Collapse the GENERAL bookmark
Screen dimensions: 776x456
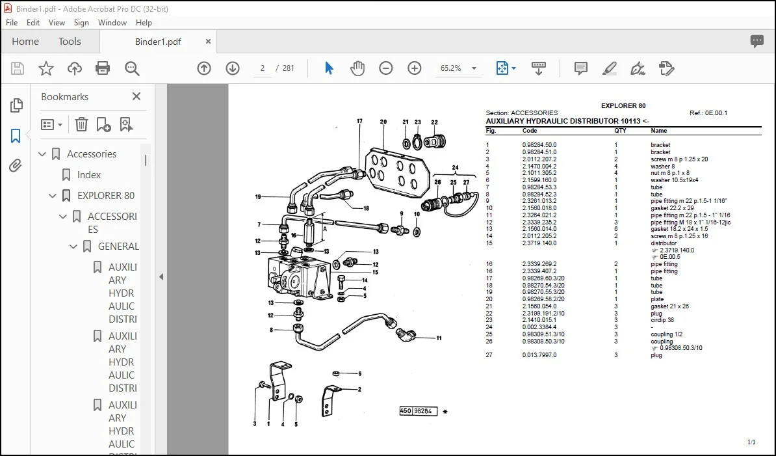coord(73,246)
